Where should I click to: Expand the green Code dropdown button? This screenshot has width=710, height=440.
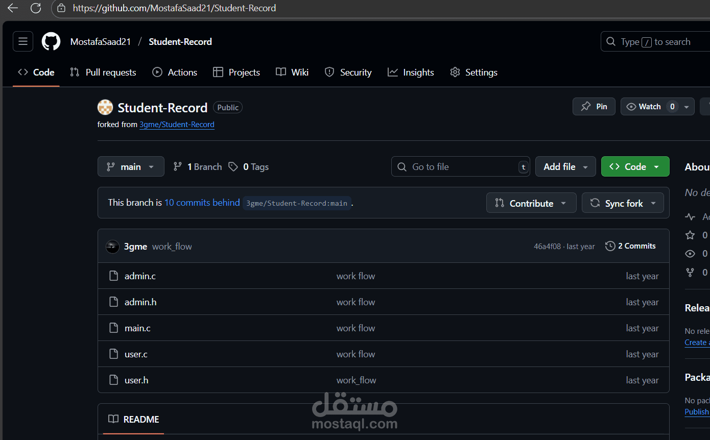(x=635, y=166)
